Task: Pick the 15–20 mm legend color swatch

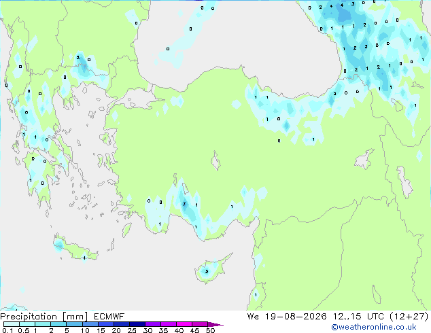Action: click(105, 324)
